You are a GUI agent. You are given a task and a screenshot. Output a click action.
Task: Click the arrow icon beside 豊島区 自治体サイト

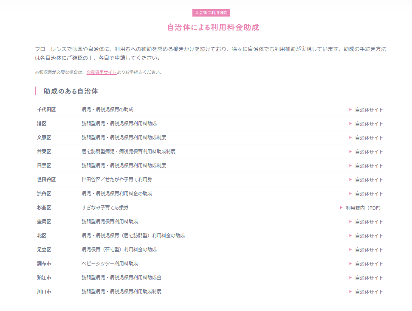pos(350,221)
